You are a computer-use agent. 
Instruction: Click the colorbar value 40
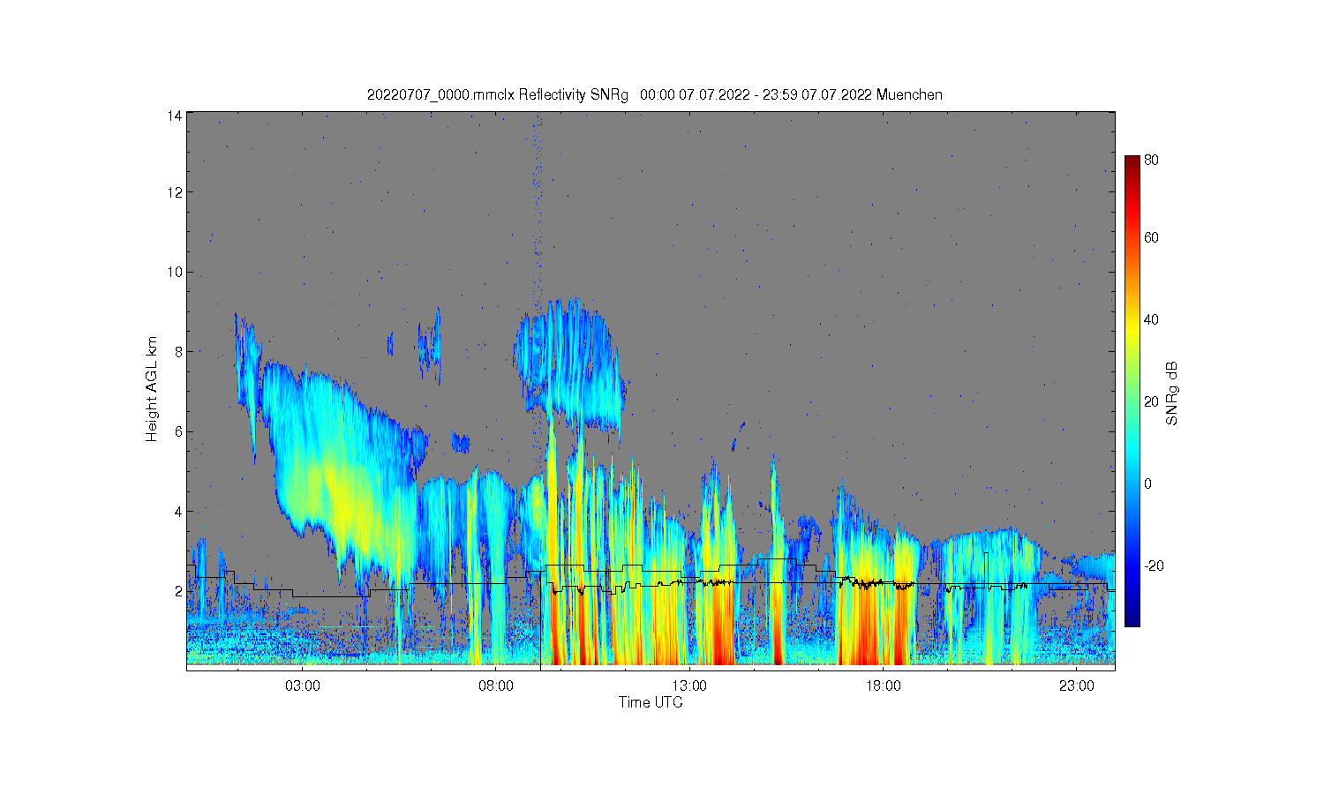tap(1151, 319)
